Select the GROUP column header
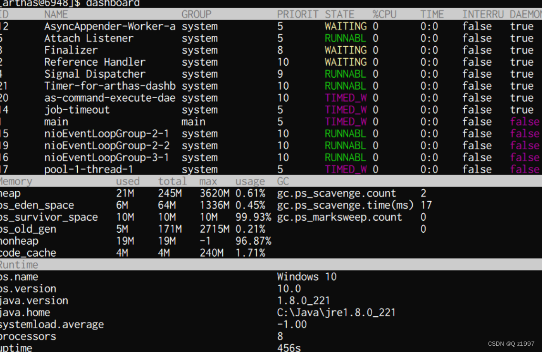The width and height of the screenshot is (542, 352). [x=197, y=14]
